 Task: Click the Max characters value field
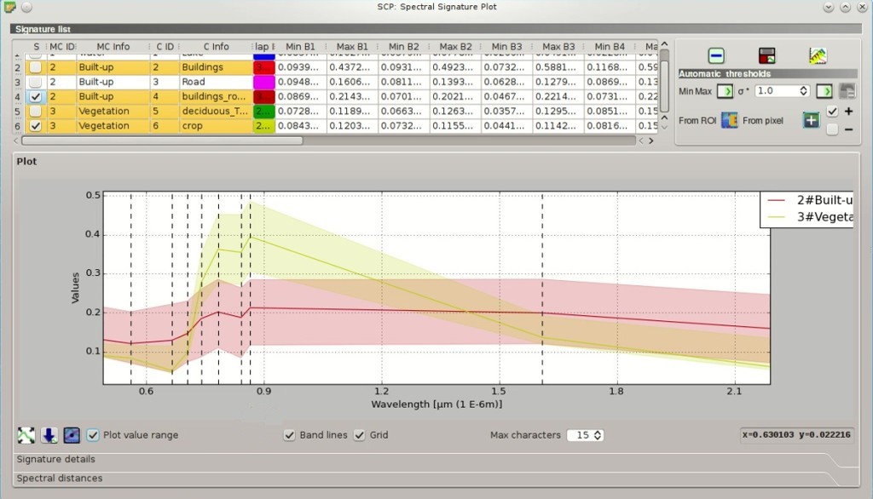[x=585, y=435]
